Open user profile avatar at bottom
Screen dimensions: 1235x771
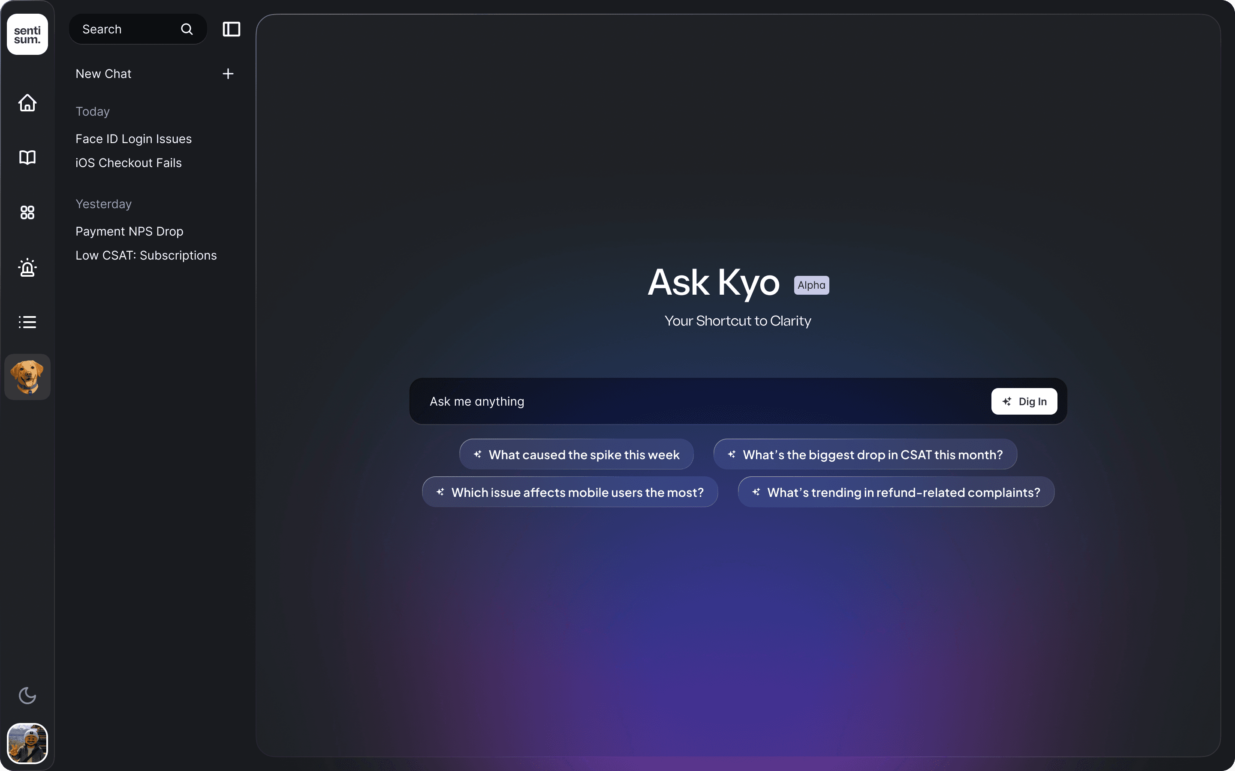coord(27,743)
